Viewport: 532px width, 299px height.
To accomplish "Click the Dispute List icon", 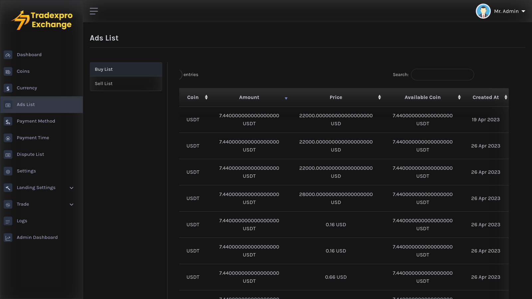I will point(8,154).
